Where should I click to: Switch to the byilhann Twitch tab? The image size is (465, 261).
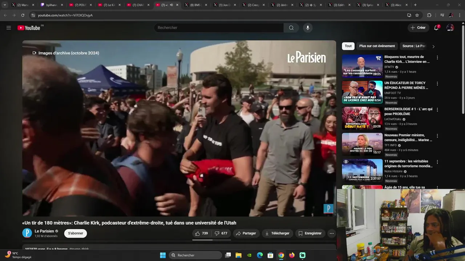coord(52,5)
